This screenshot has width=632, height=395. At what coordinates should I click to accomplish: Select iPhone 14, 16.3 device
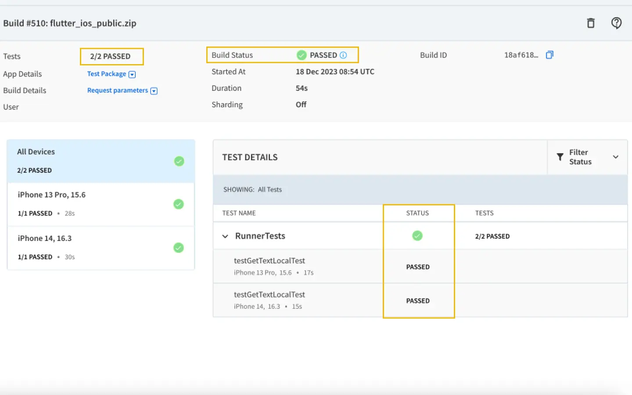click(45, 238)
